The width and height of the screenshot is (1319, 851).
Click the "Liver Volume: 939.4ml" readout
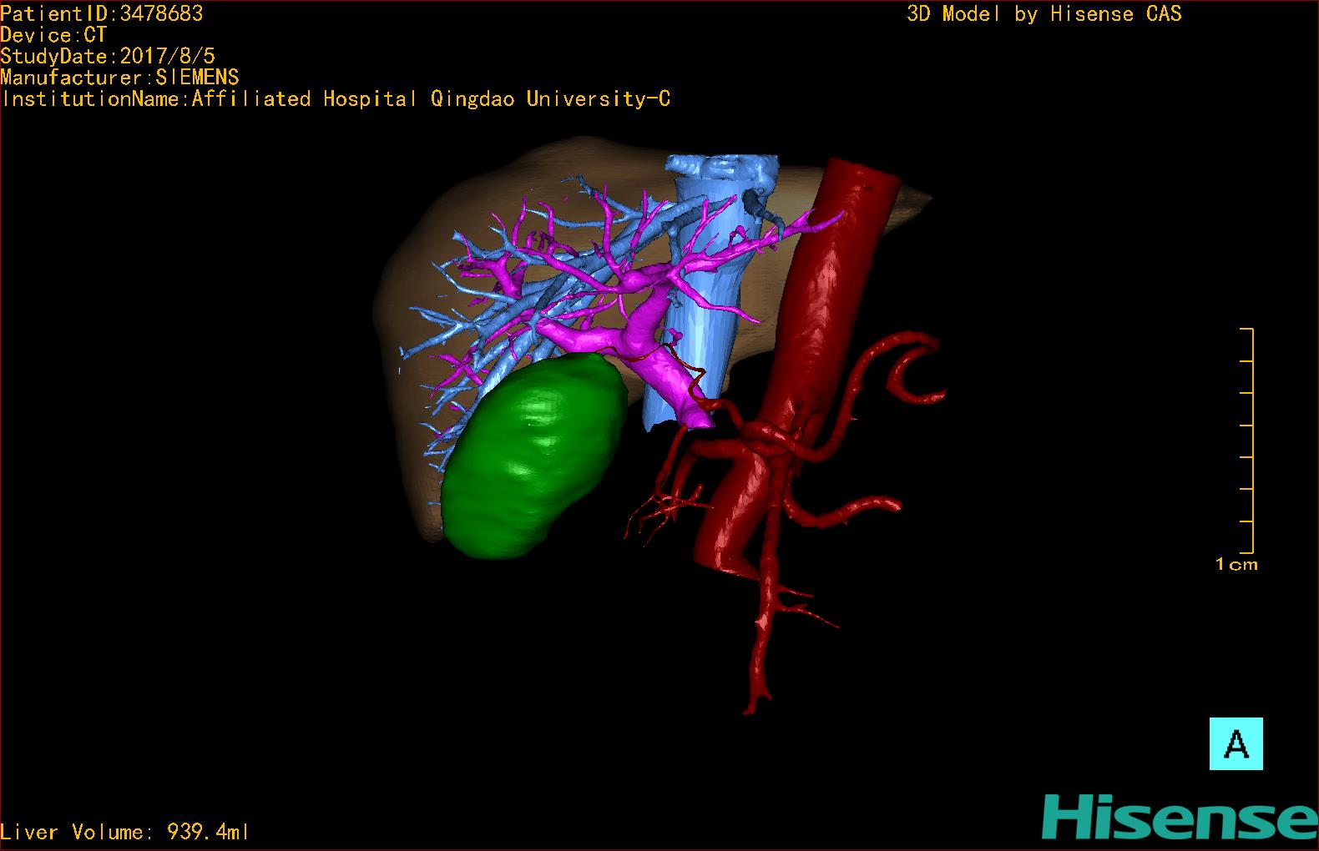coord(125,832)
